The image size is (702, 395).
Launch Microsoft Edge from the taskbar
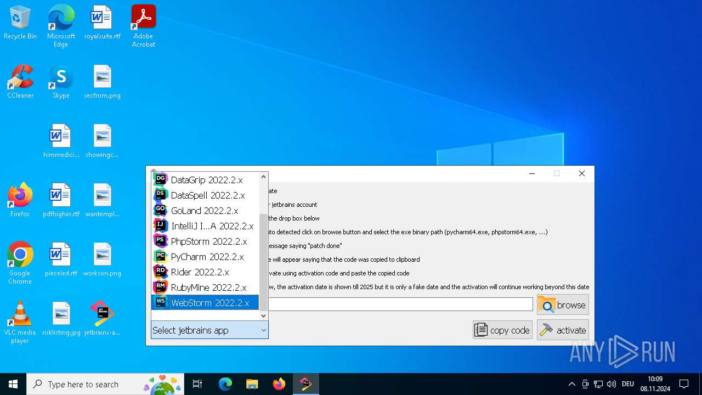point(225,384)
